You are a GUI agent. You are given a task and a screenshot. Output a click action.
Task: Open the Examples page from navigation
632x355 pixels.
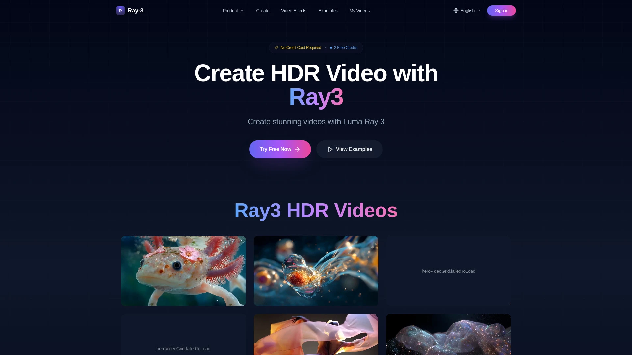click(328, 11)
